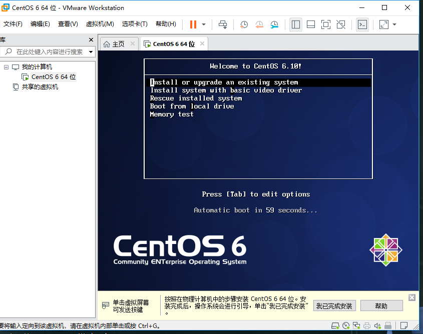Switch to Unity mode icon
Image resolution: width=423 pixels, height=334 pixels.
tap(341, 24)
